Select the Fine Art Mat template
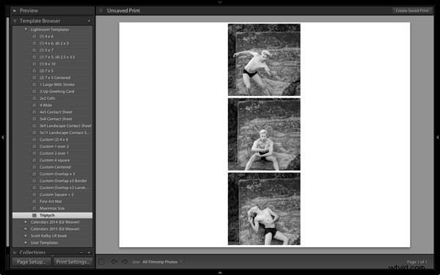The height and width of the screenshot is (275, 440). click(x=52, y=202)
